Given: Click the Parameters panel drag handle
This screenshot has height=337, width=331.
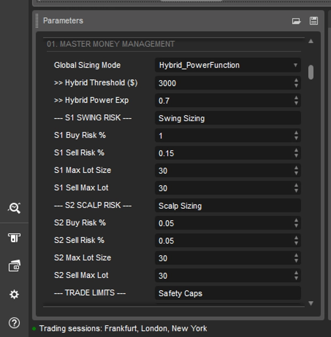Looking at the screenshot, I should (x=38, y=21).
